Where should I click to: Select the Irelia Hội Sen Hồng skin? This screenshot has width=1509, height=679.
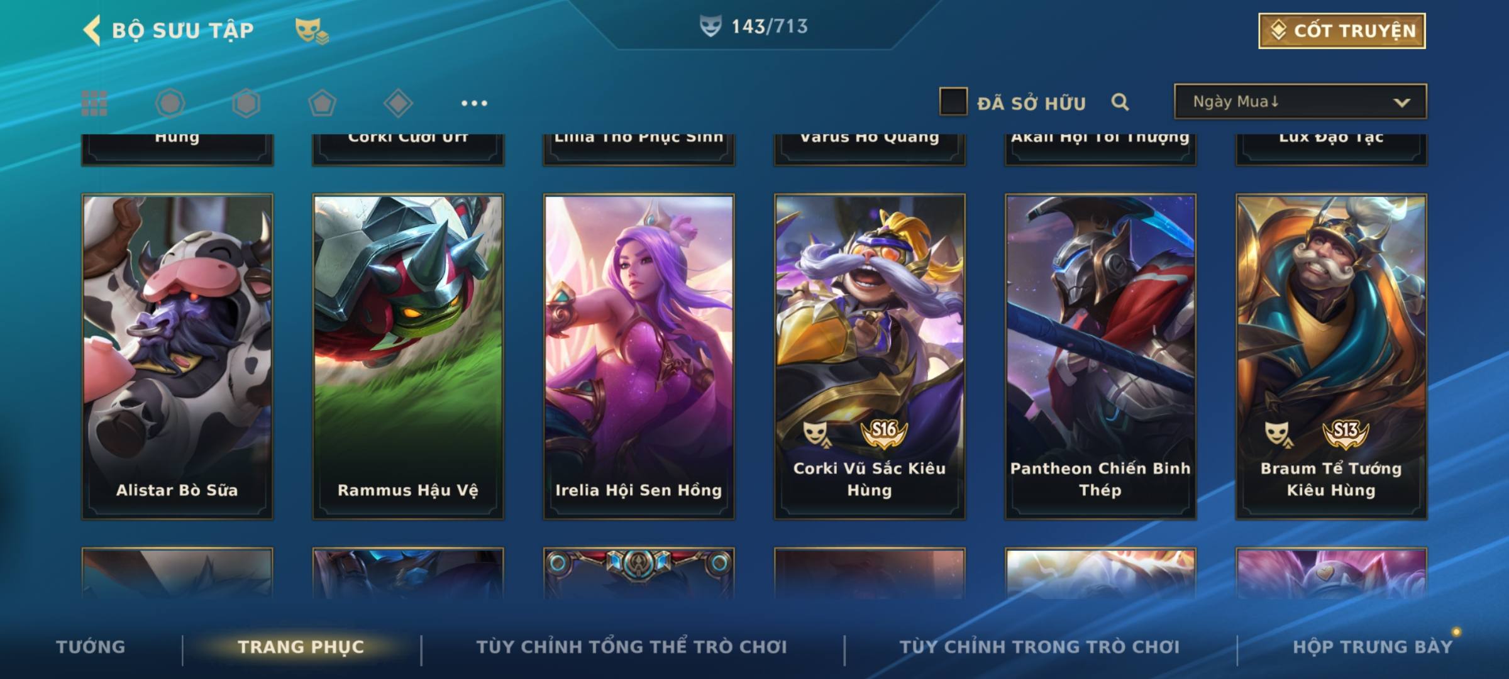pyautogui.click(x=639, y=356)
